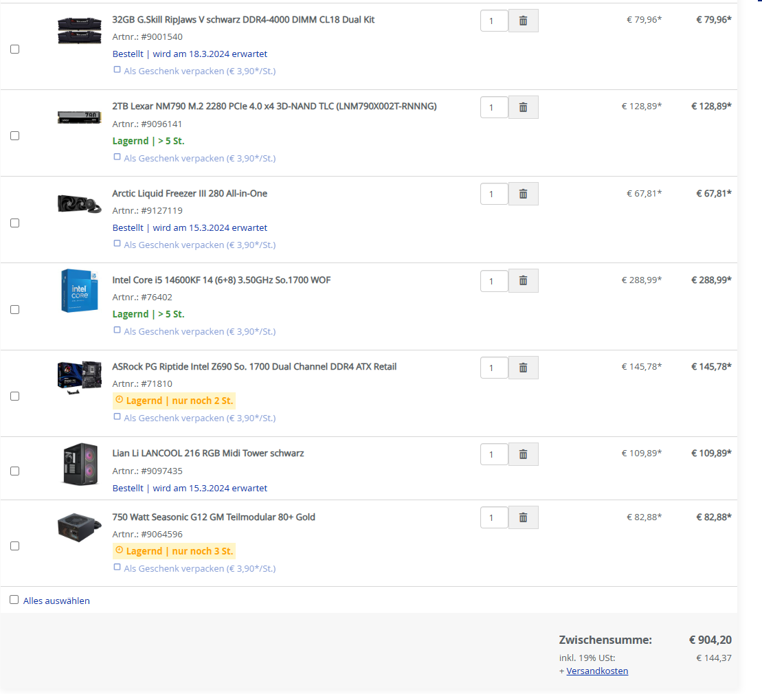Enable gift wrapping for ASRock PG Riptide
This screenshot has width=762, height=694.
(117, 416)
